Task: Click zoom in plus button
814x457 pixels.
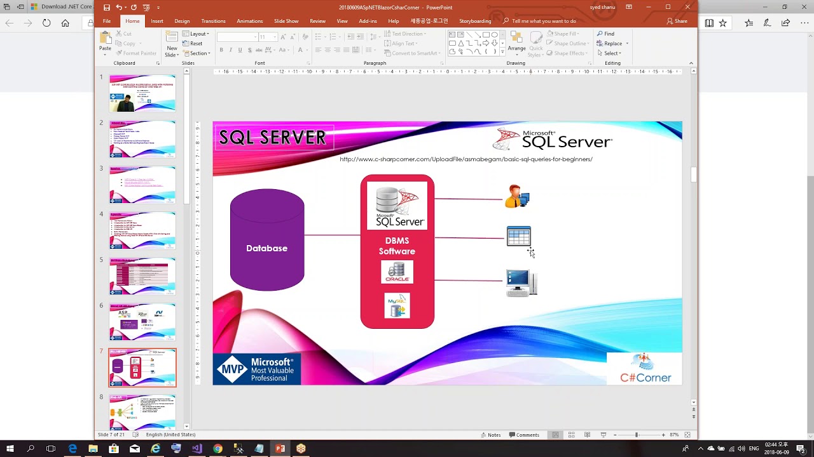Action: [663, 435]
